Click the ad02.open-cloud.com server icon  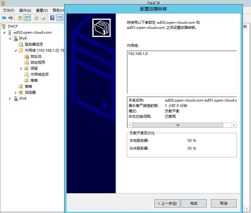(10, 32)
